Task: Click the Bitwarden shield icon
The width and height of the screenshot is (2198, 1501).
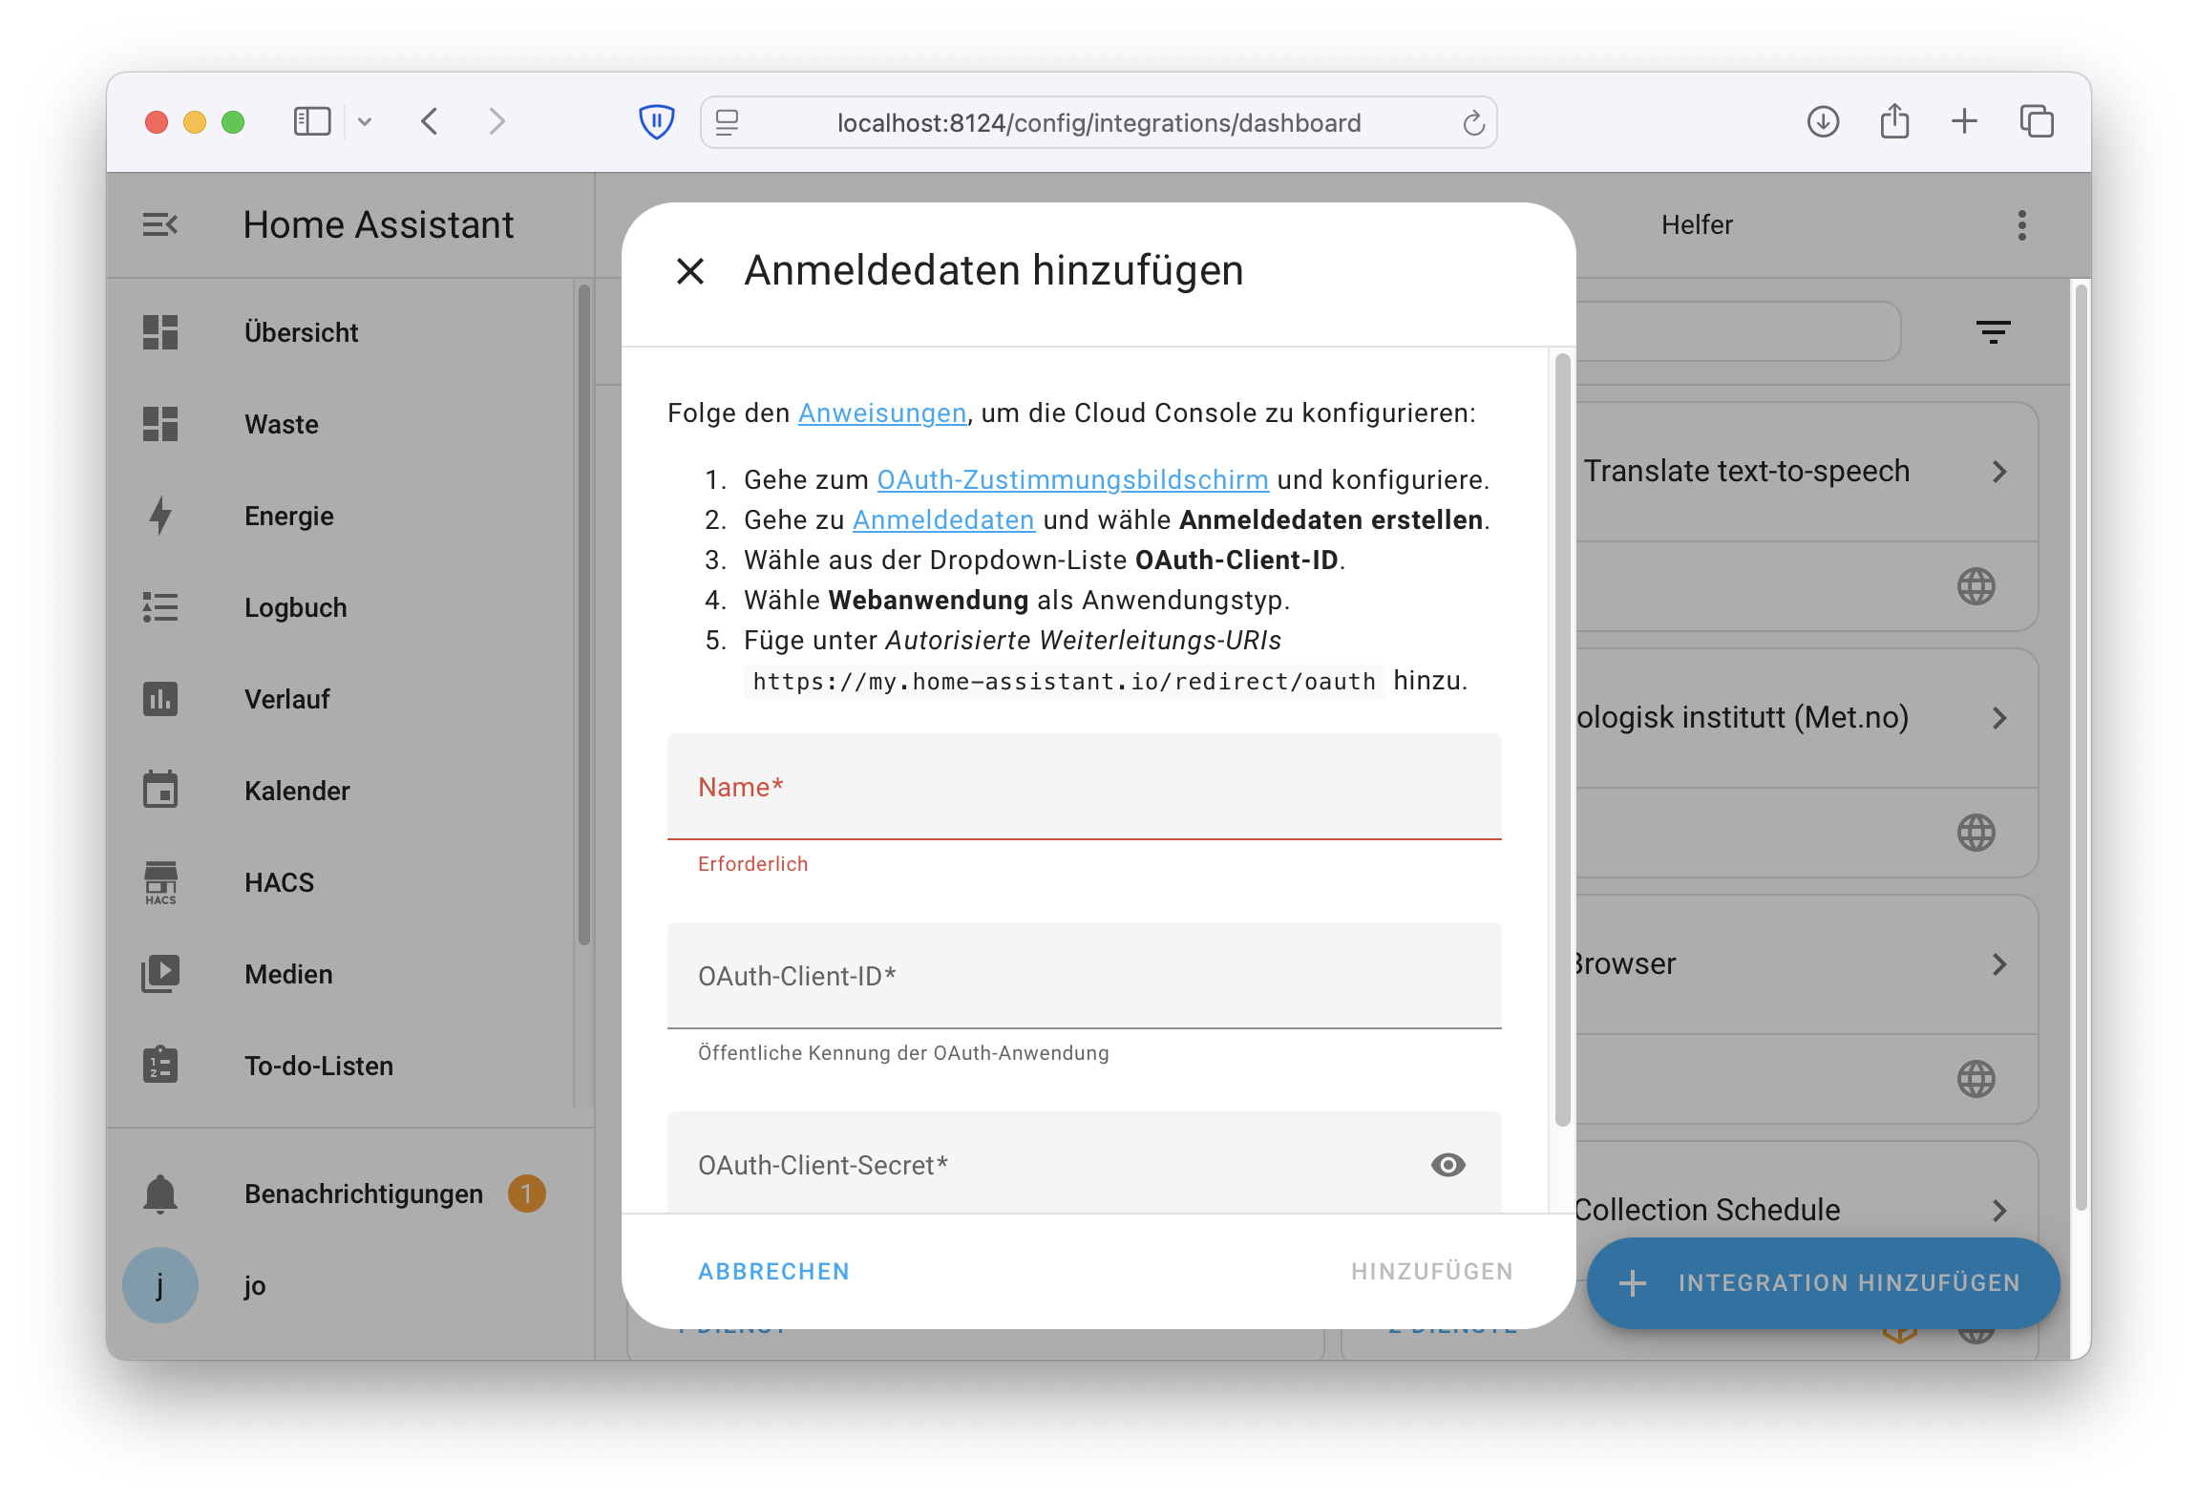Action: point(656,122)
